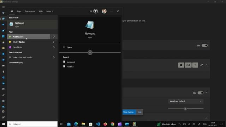Image resolution: width=226 pixels, height=127 pixels.
Task: Collapse the activation shortcut section chevron
Action: [x=206, y=65]
